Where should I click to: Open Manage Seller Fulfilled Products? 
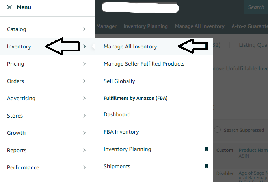pos(144,64)
